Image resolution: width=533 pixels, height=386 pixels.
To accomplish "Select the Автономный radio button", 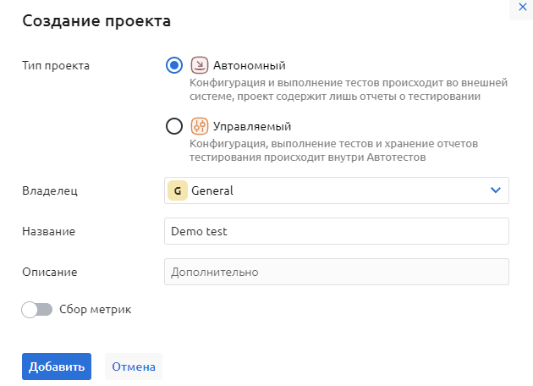I will coord(174,65).
